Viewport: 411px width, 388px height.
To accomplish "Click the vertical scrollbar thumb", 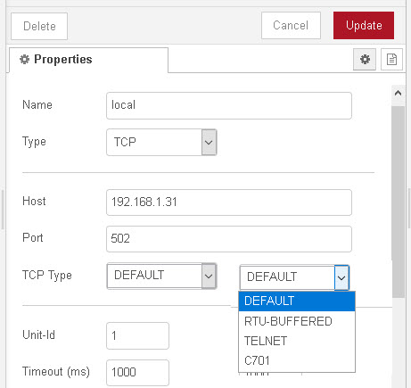I will click(398, 202).
